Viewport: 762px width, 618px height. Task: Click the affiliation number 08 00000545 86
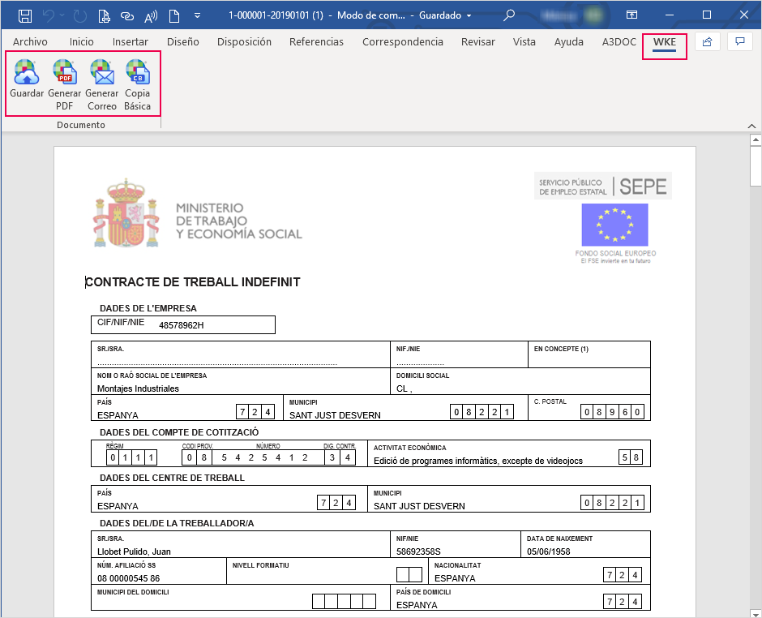(128, 578)
